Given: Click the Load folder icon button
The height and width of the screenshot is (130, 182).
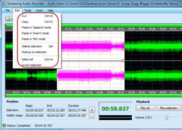Looking at the screenshot, I should [9, 19].
